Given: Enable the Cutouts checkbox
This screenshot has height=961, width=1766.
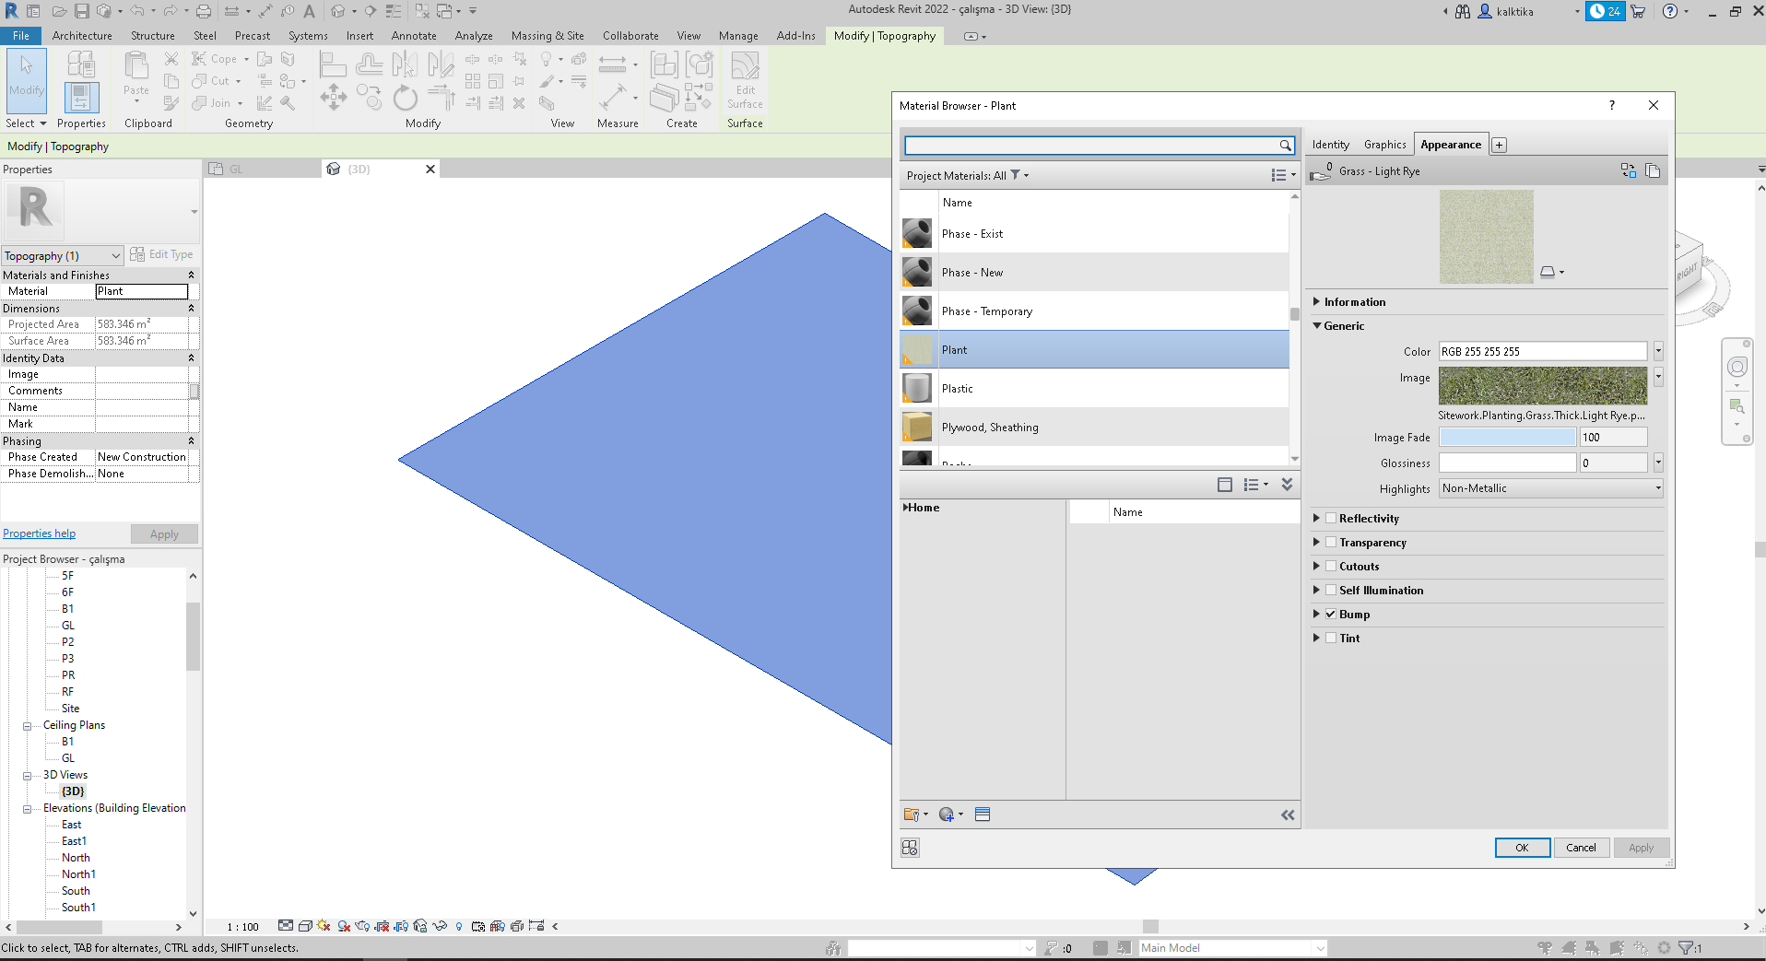Looking at the screenshot, I should (1331, 567).
